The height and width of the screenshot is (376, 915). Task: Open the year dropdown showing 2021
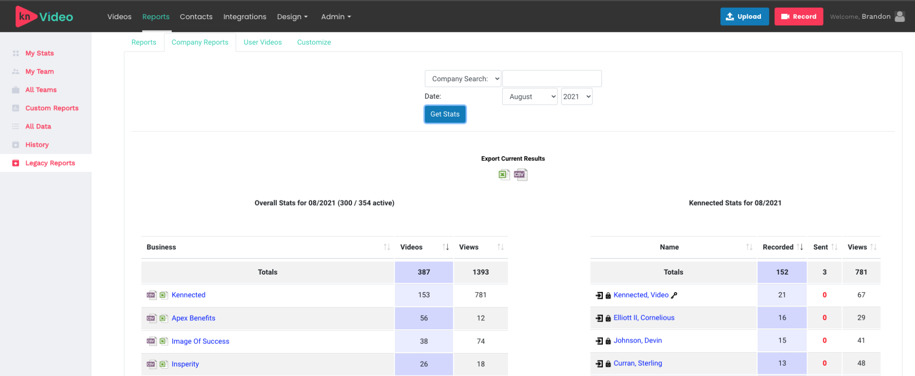pos(577,96)
